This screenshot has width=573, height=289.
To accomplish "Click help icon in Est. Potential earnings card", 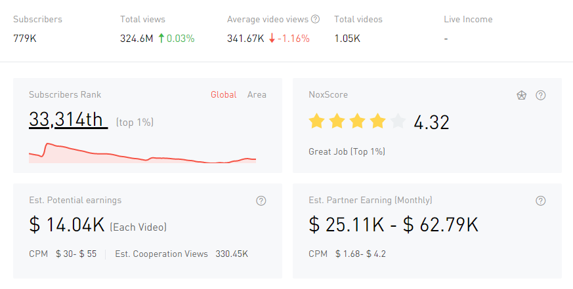I will [x=261, y=201].
